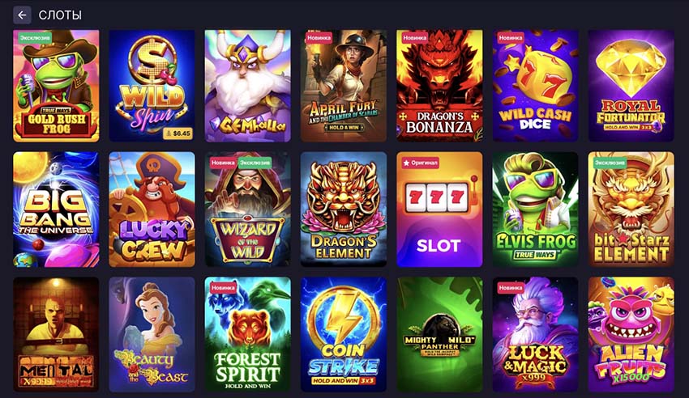689x398 pixels.
Task: Open the Dragon's Element game
Action: tap(344, 210)
